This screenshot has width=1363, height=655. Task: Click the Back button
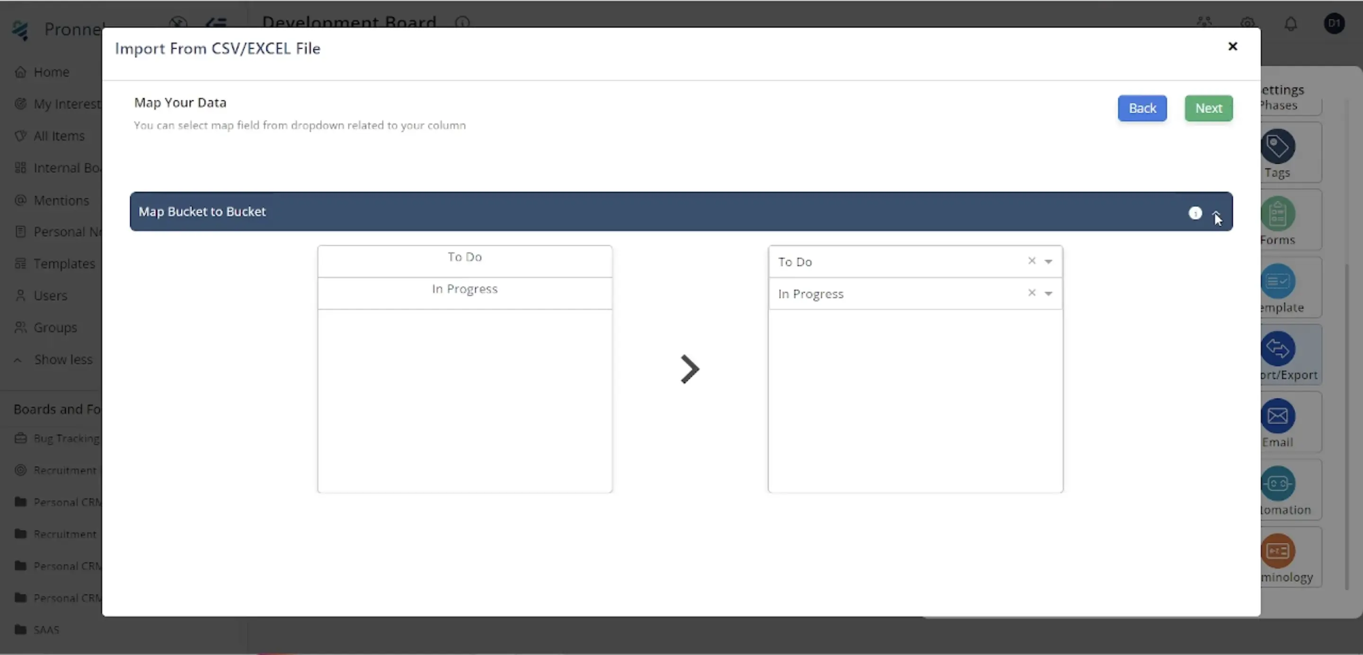tap(1142, 108)
